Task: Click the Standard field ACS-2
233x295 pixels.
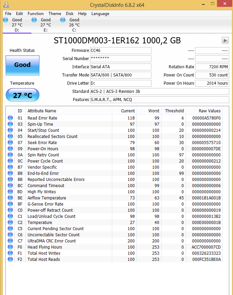Action: [160, 92]
